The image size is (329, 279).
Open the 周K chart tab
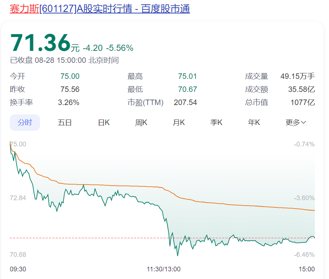[x=141, y=122]
